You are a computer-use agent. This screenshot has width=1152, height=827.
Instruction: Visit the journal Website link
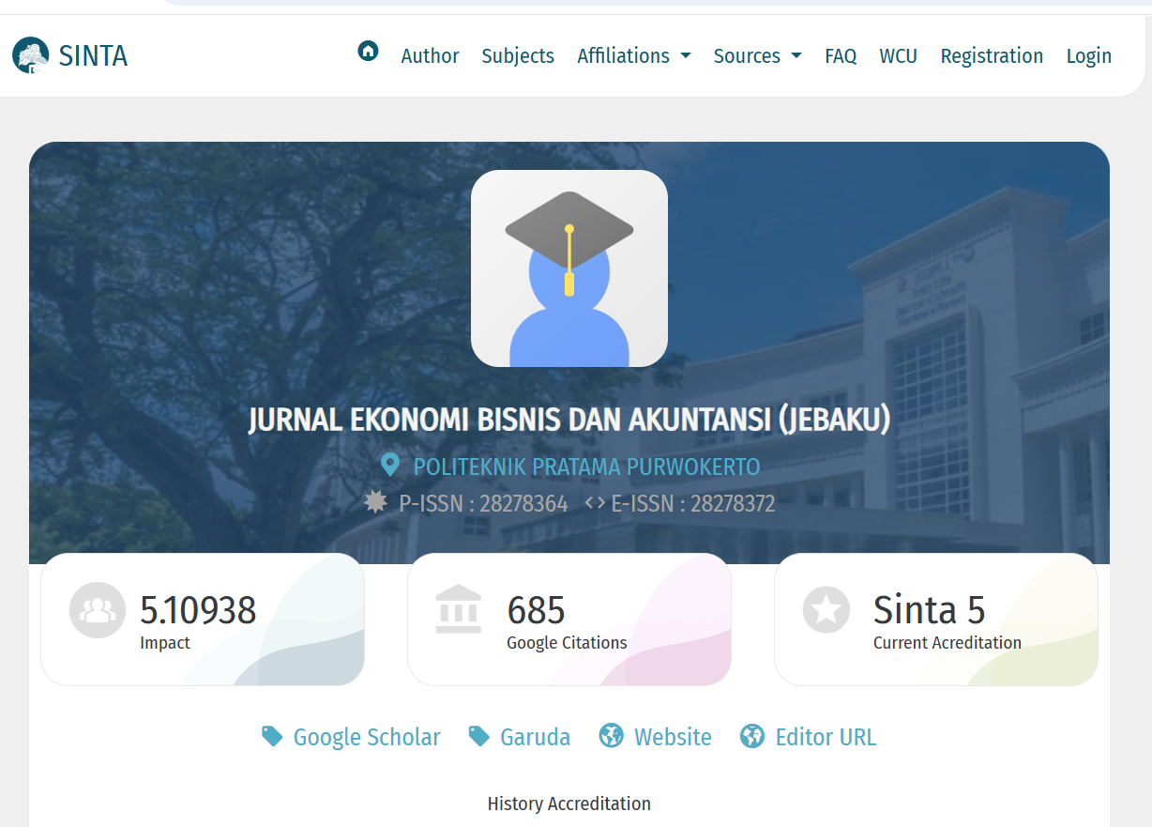click(x=673, y=737)
